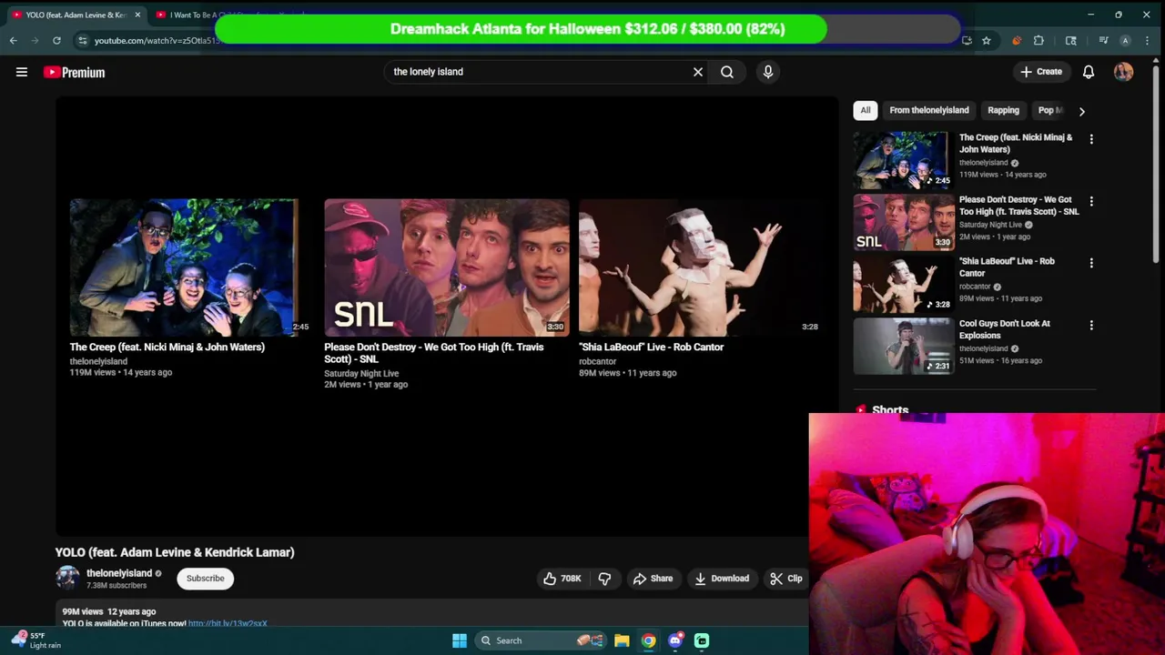Viewport: 1165px width, 655px height.
Task: Open more options for The Creep
Action: [x=1091, y=139]
